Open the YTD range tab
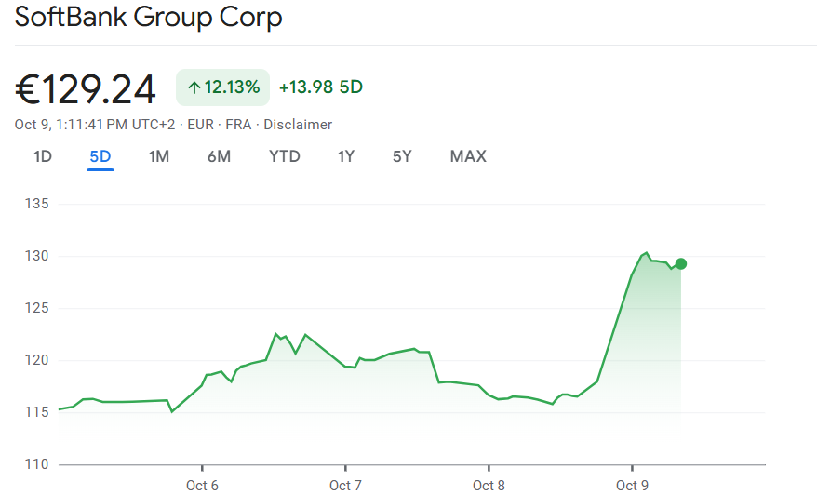The image size is (817, 495). tap(285, 156)
